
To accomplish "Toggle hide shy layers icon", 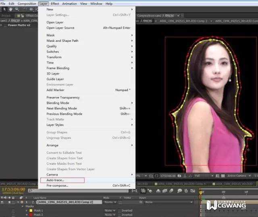I will [x=158, y=191].
